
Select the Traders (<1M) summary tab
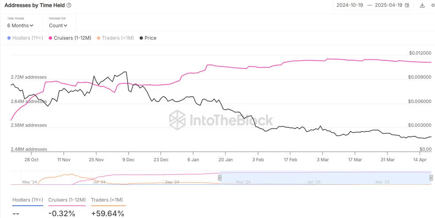pos(108,200)
